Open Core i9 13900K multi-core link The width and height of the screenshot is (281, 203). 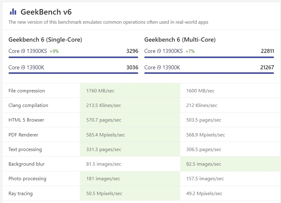162,67
